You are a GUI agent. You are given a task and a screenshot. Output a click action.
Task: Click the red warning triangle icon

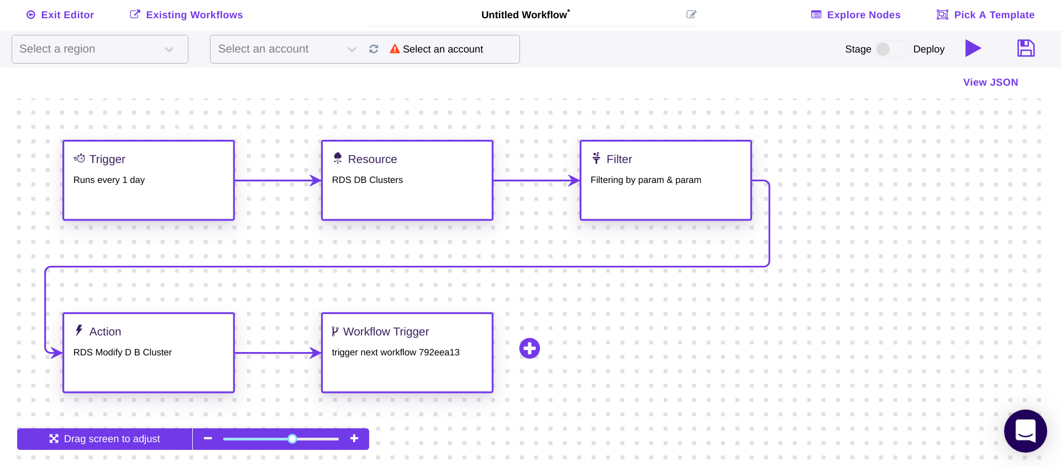[395, 49]
